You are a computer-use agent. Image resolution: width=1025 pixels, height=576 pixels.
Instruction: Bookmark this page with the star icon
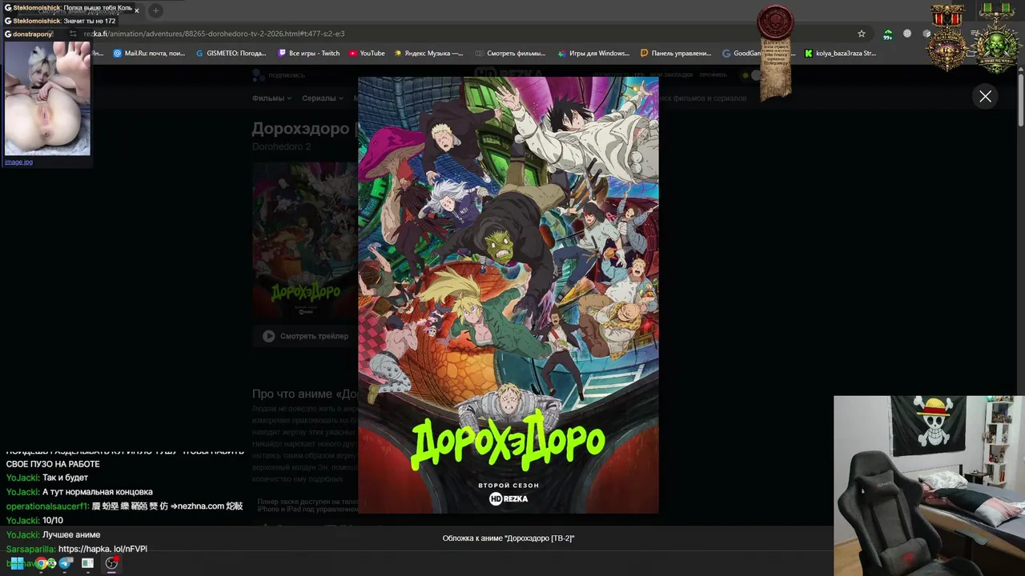pyautogui.click(x=862, y=34)
